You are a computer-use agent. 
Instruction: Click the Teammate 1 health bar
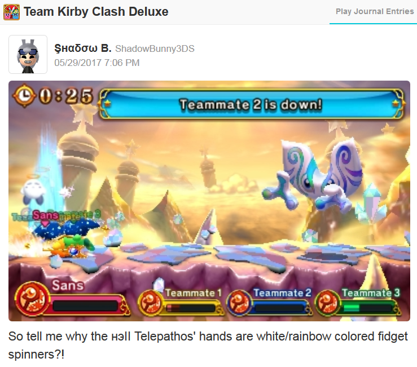tap(190, 308)
